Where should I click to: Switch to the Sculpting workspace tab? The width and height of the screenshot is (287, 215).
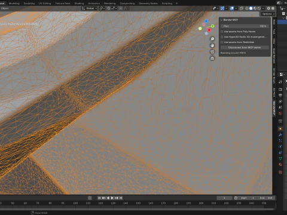click(29, 4)
